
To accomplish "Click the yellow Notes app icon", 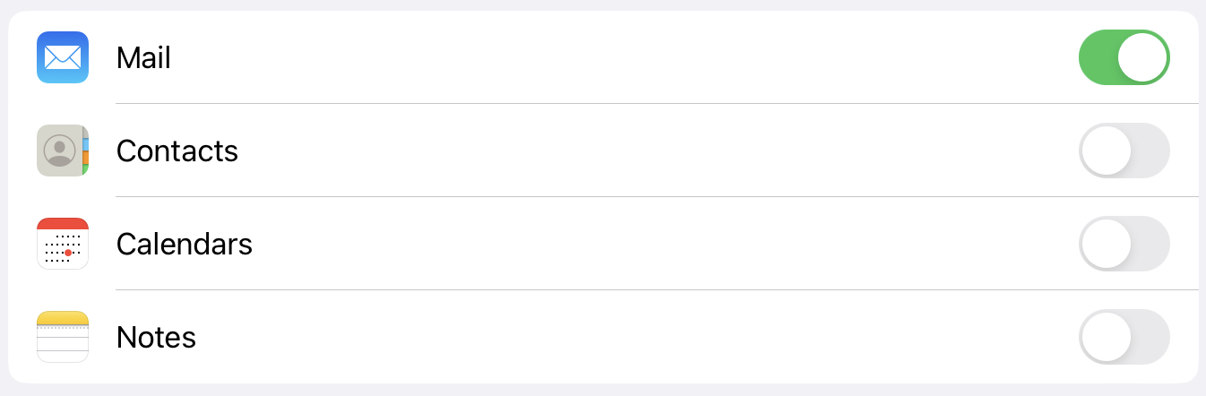I will 63,337.
